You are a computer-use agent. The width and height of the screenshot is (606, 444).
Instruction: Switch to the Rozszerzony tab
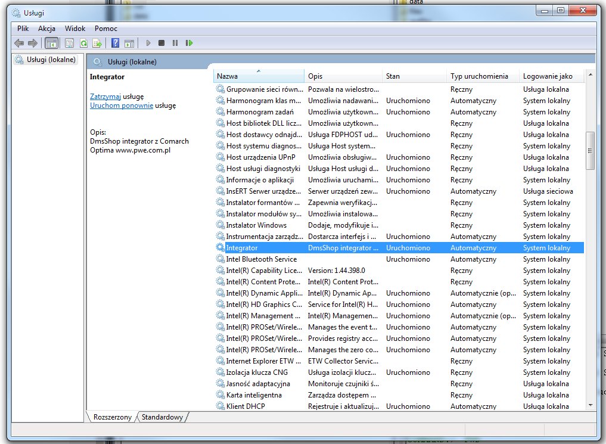coord(113,417)
